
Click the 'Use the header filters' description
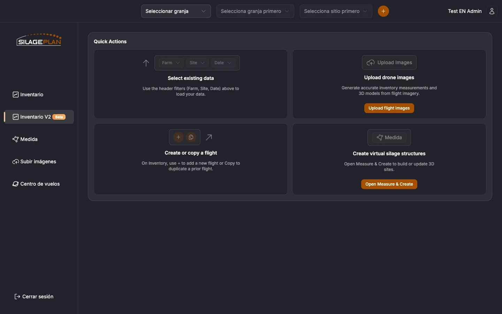(x=191, y=91)
